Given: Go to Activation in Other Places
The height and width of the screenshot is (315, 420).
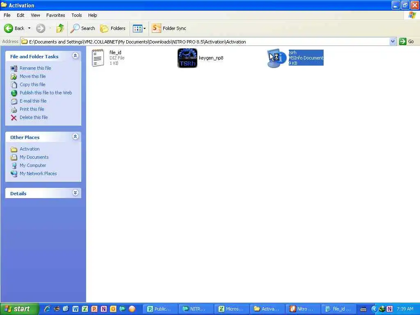Looking at the screenshot, I should pos(30,149).
